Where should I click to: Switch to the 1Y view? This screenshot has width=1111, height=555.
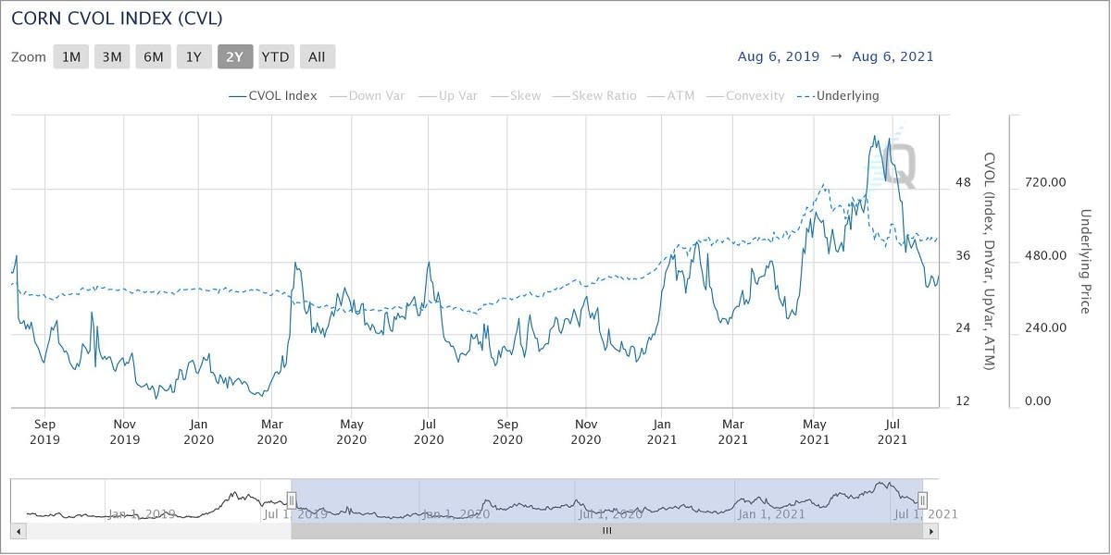[193, 56]
